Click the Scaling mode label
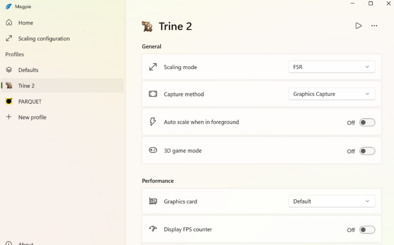The width and height of the screenshot is (394, 245). [x=180, y=67]
